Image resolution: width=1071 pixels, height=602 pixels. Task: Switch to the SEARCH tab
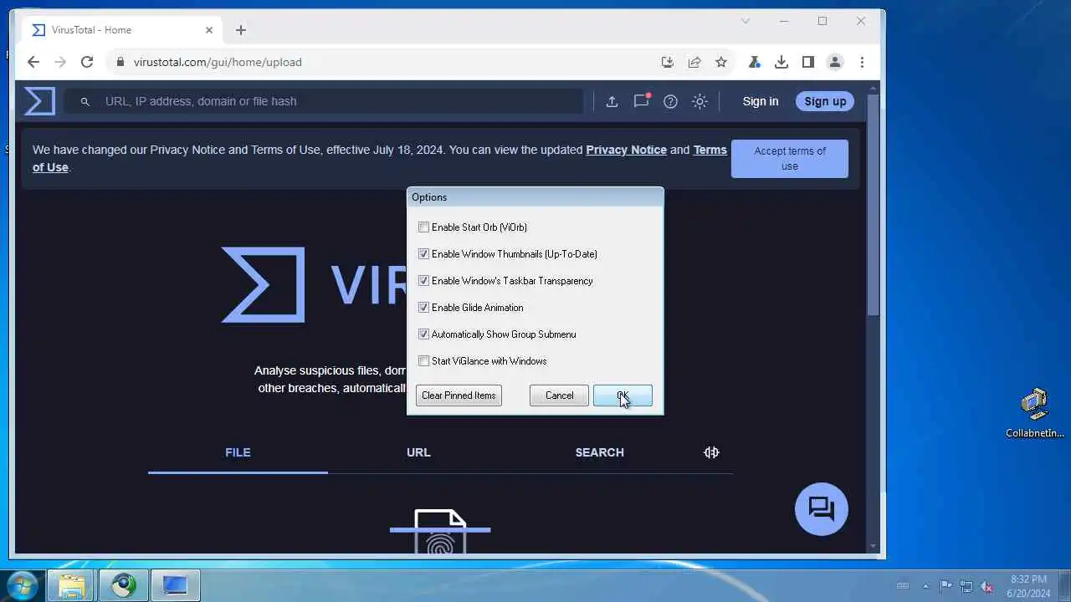[599, 452]
